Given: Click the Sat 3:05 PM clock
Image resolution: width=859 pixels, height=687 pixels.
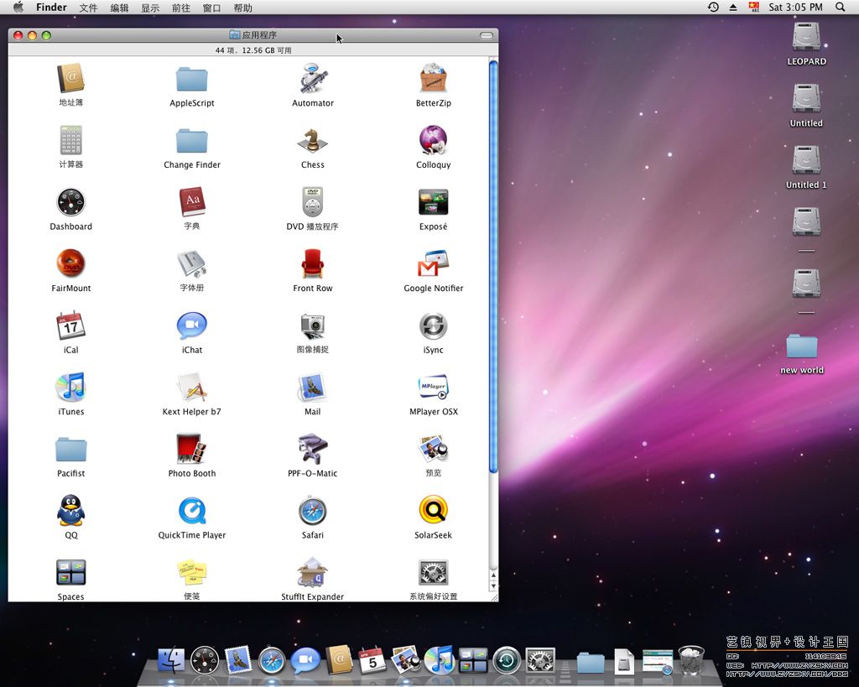Looking at the screenshot, I should [x=795, y=7].
